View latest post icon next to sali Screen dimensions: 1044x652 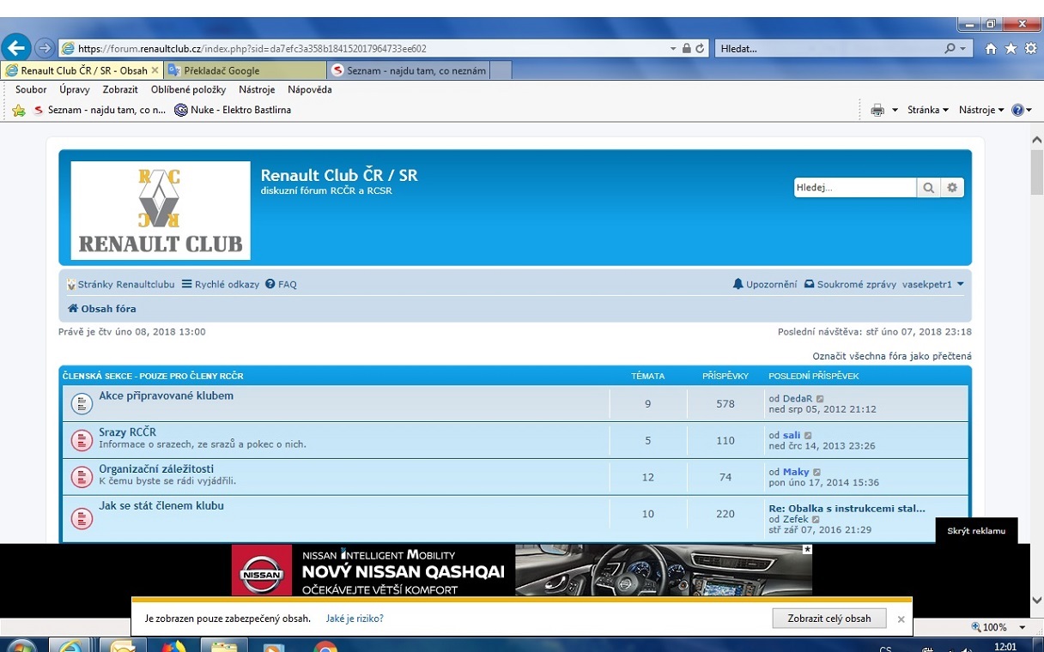[808, 436]
